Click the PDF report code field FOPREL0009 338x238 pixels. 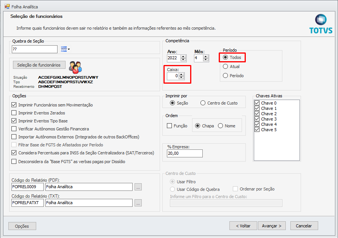tap(27, 187)
